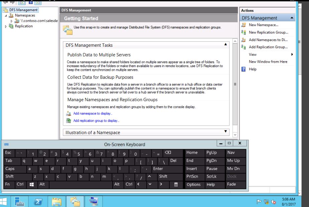Screen dimensions: 309x207
Task: Toggle the ScrLk key on keyboard
Action: [x=214, y=177]
